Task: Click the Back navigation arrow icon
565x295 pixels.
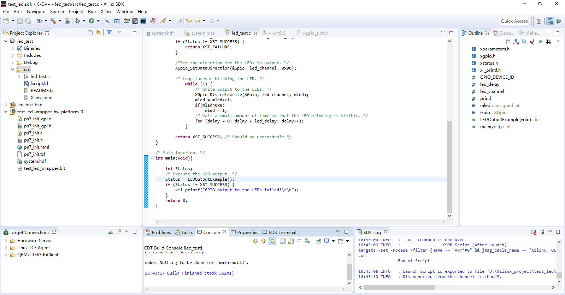Action: (x=197, y=21)
